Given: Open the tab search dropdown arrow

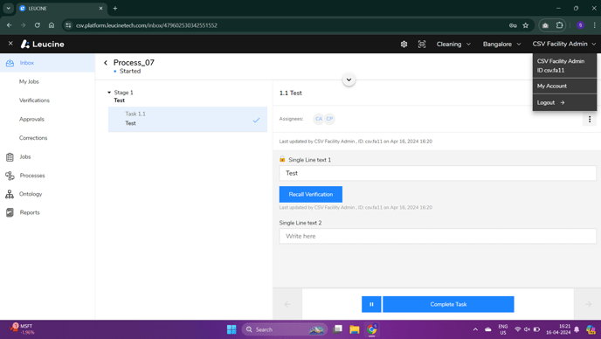Looking at the screenshot, I should [8, 8].
